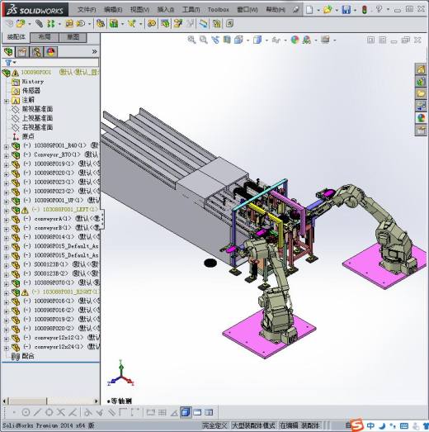Click the Insert Components tool
This screenshot has height=432, width=429.
(21, 24)
